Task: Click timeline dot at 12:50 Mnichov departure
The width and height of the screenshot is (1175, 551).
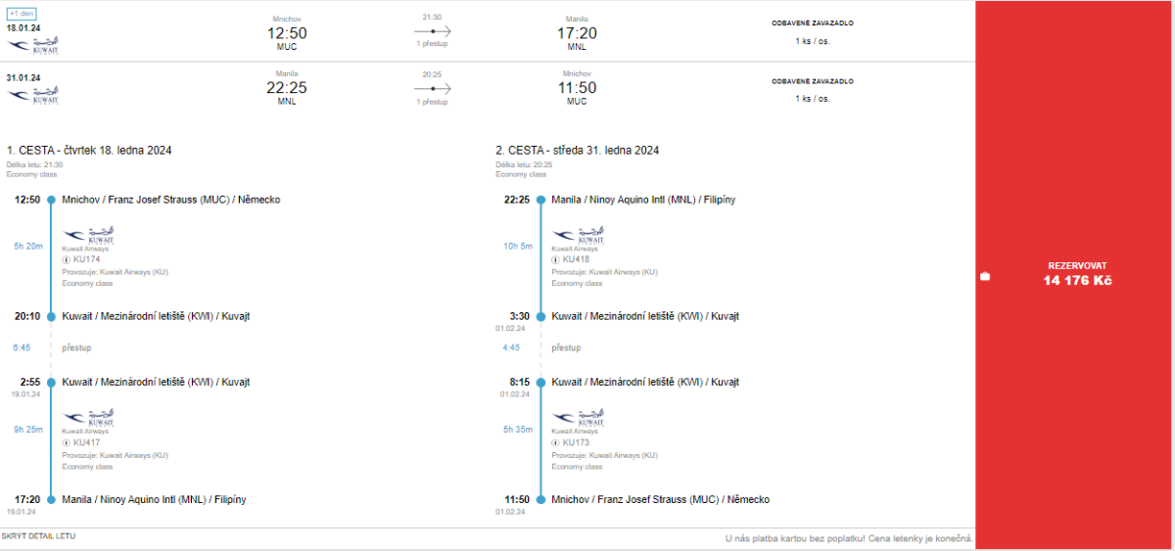Action: coord(51,200)
